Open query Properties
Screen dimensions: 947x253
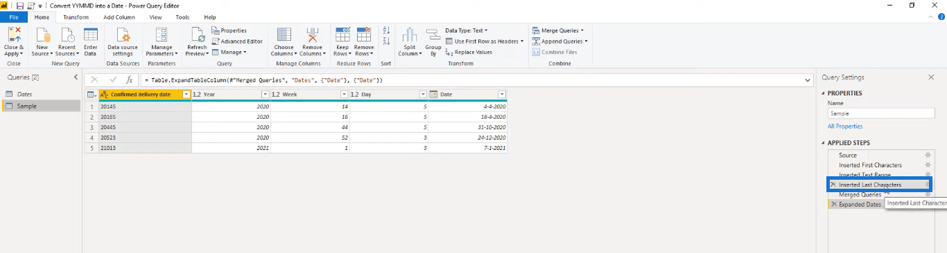click(x=229, y=30)
